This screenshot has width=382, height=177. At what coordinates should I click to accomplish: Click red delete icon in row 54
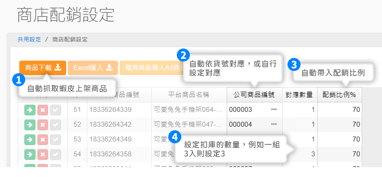[43, 155]
